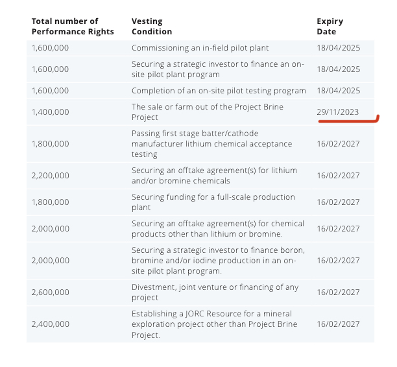397x367 pixels.
Task: Click 'Divestment, joint venture or financing' condition
Action: (x=215, y=292)
